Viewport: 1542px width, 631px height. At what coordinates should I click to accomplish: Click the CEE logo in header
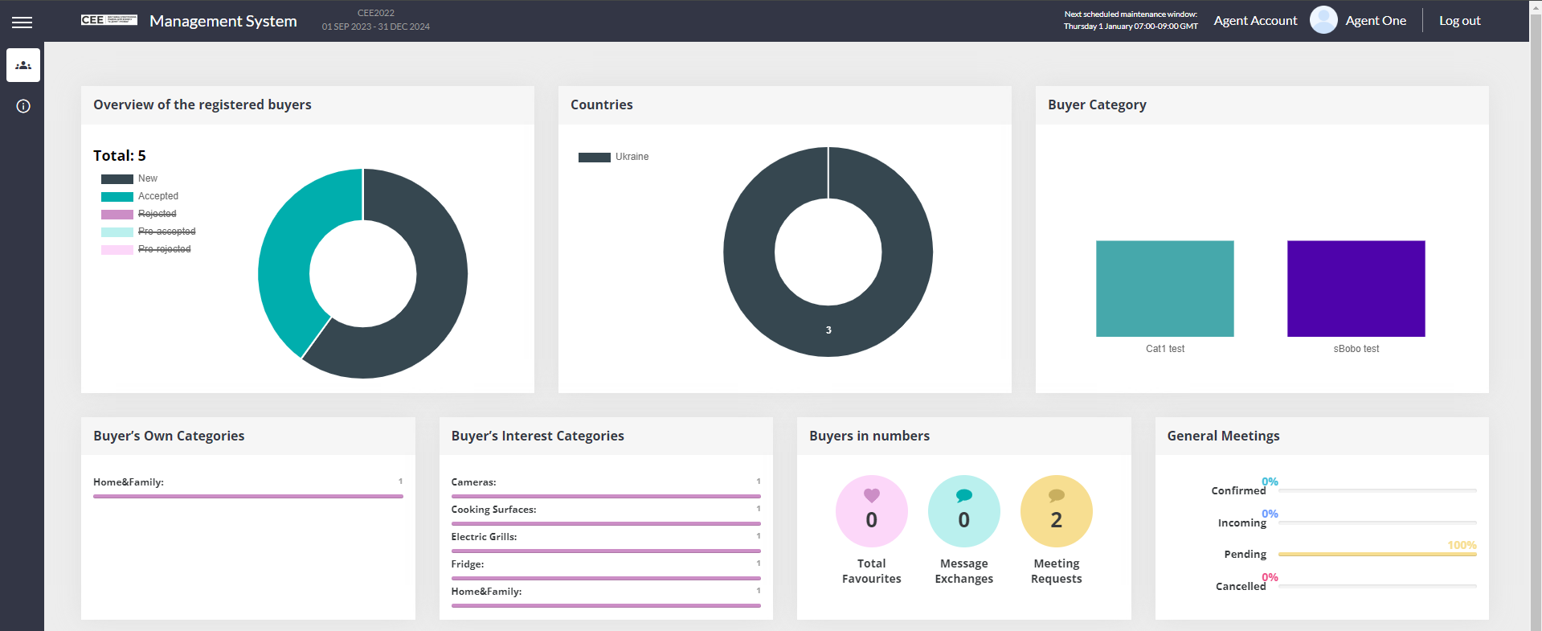(108, 20)
